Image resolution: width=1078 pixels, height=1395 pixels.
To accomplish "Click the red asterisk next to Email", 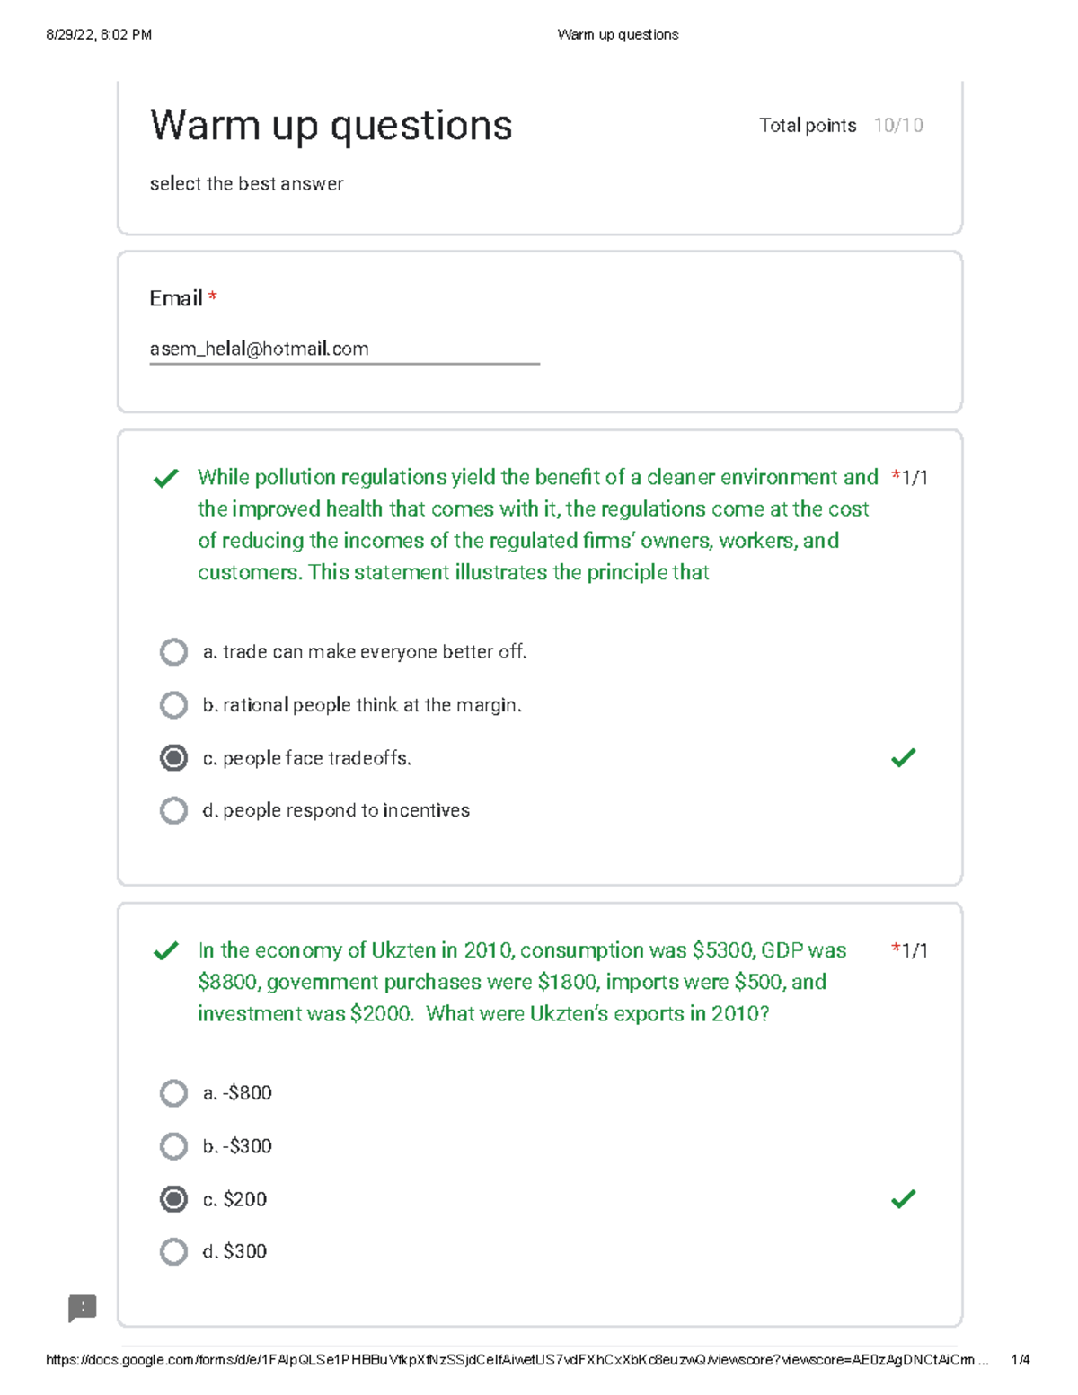I will coord(214,296).
